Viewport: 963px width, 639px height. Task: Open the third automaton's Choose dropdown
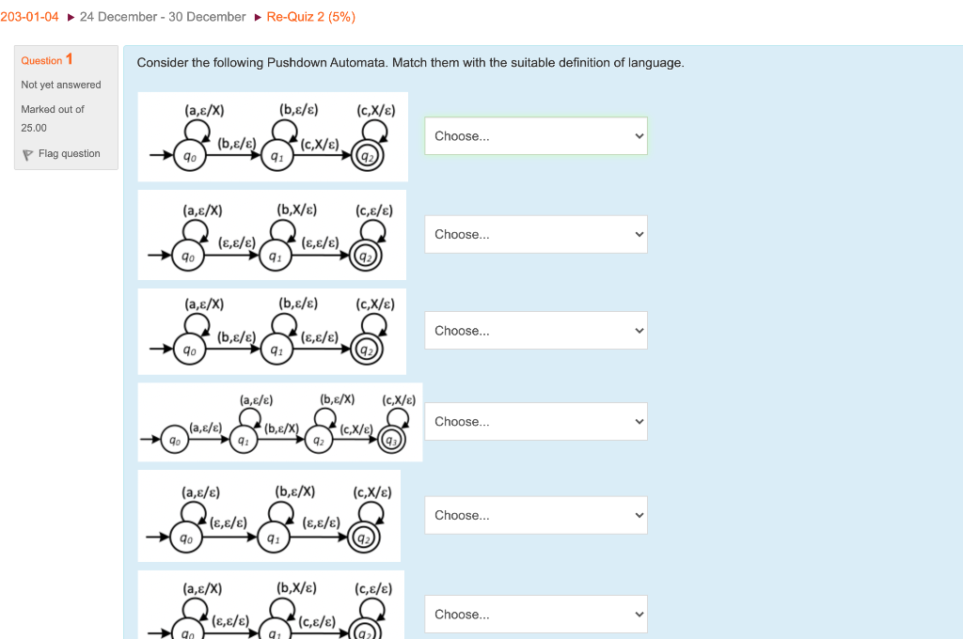click(x=535, y=330)
